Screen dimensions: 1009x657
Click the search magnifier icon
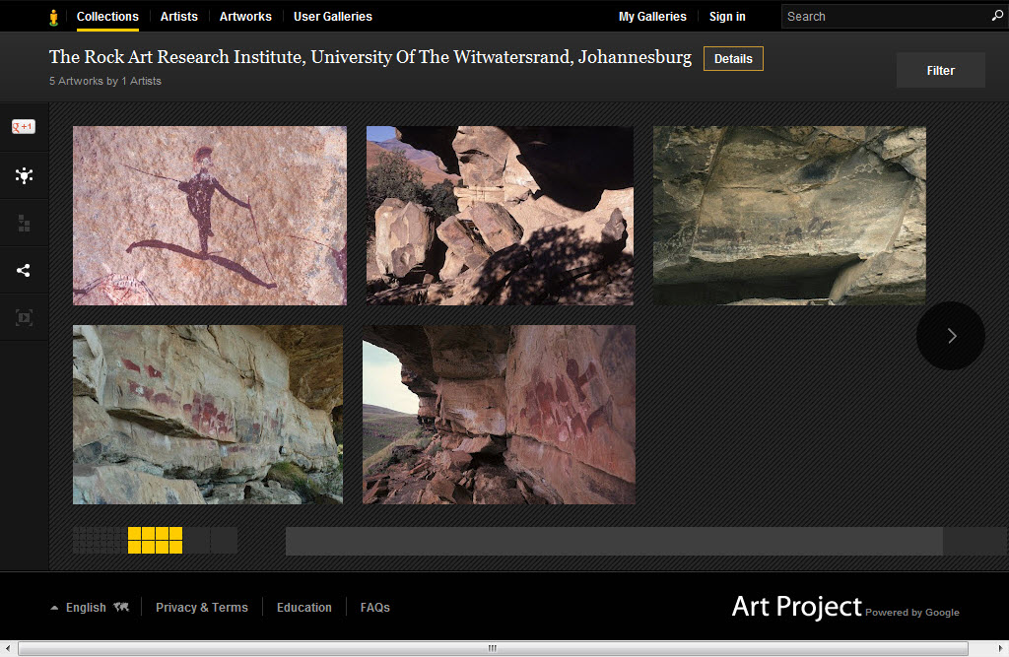[x=997, y=16]
